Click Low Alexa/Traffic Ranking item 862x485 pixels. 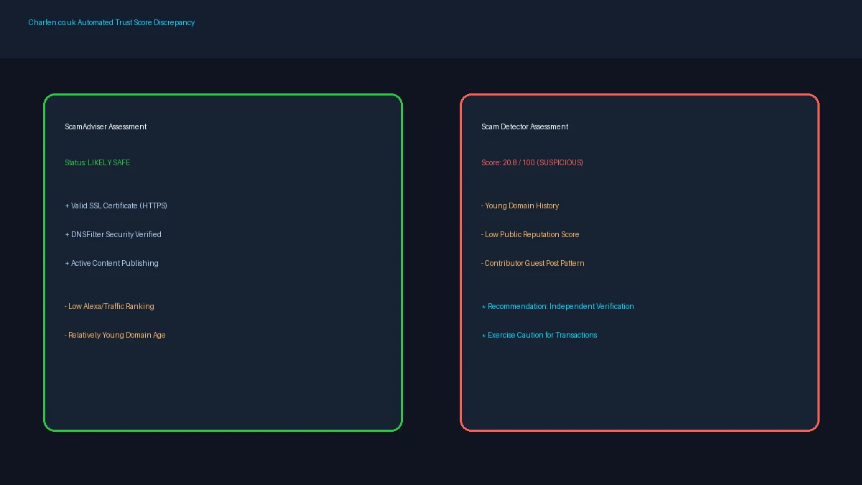coord(109,306)
